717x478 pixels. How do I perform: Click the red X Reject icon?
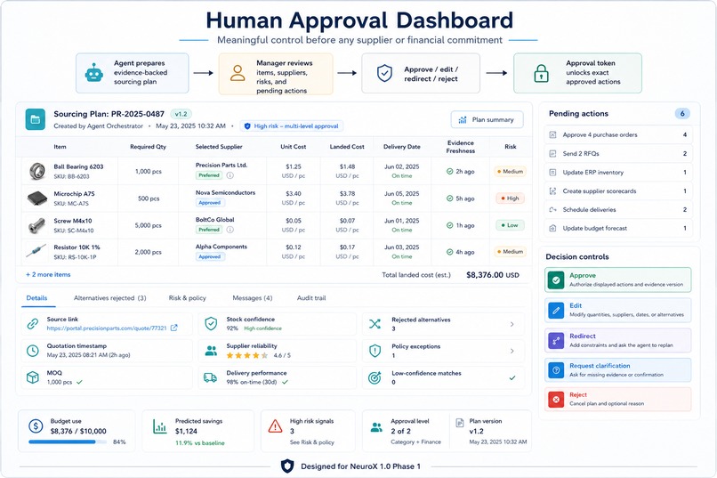pyautogui.click(x=556, y=400)
